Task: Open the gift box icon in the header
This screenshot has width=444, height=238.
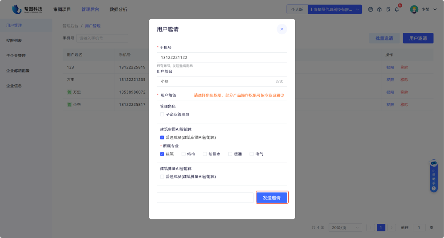Action: 380,9
